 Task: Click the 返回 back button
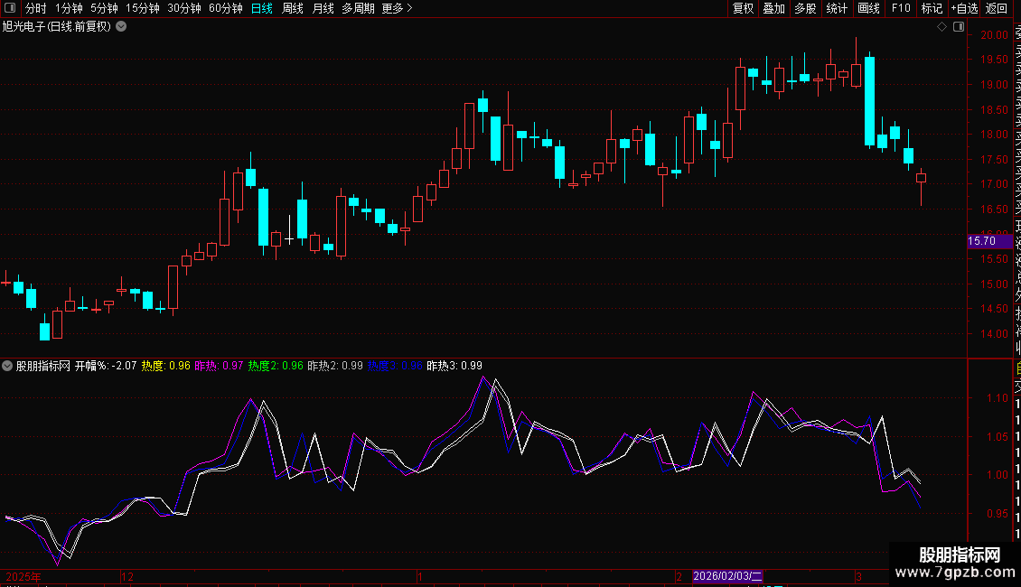click(x=997, y=8)
